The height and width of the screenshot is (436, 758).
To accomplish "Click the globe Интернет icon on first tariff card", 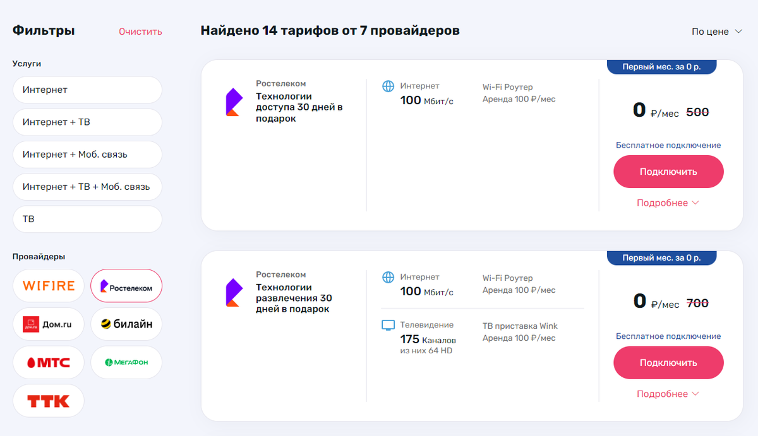I will pos(388,86).
